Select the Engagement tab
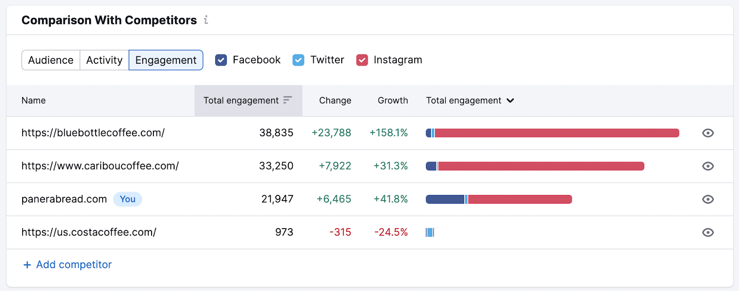Viewport: 739px width, 291px height. tap(166, 60)
